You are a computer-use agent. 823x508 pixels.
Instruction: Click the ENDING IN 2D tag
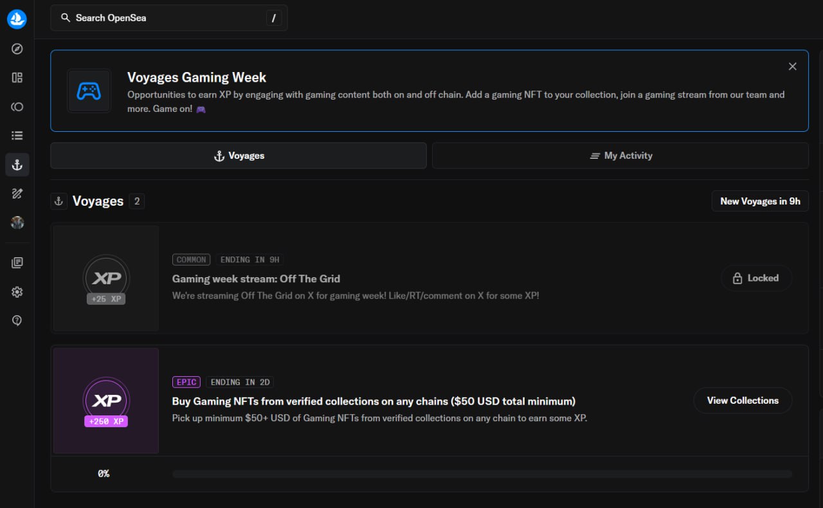point(240,382)
